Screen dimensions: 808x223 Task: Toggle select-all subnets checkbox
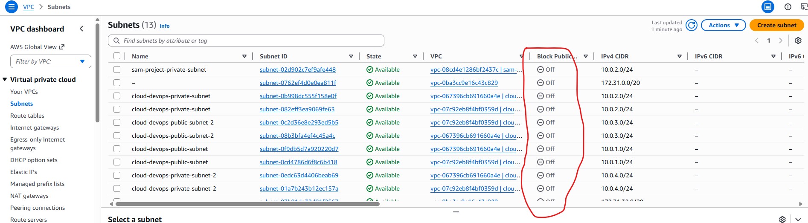117,56
